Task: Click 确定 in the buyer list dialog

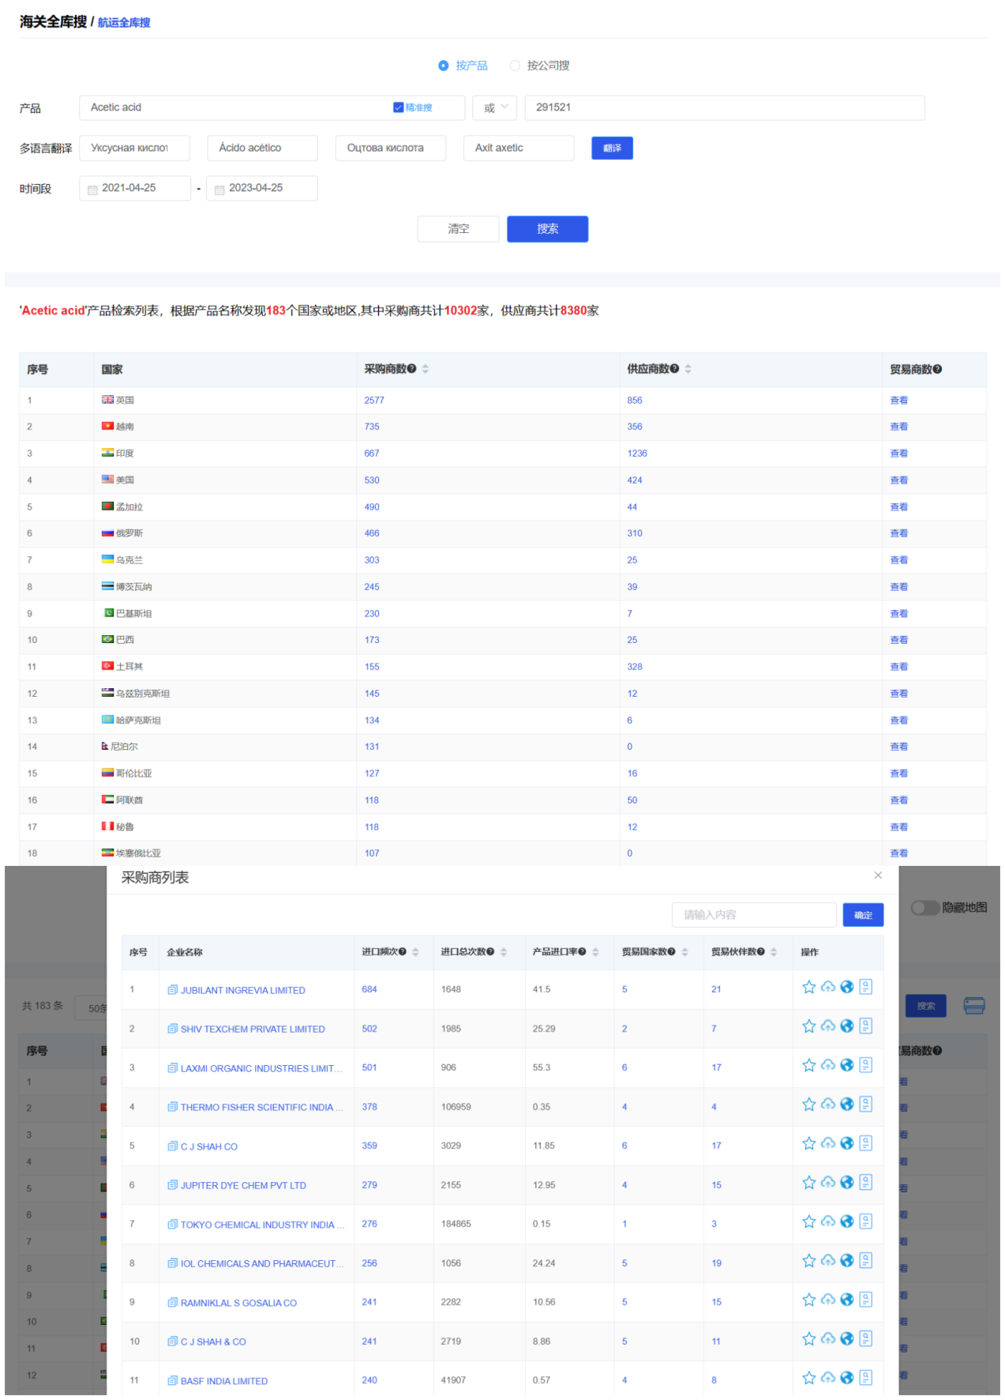Action: point(863,916)
